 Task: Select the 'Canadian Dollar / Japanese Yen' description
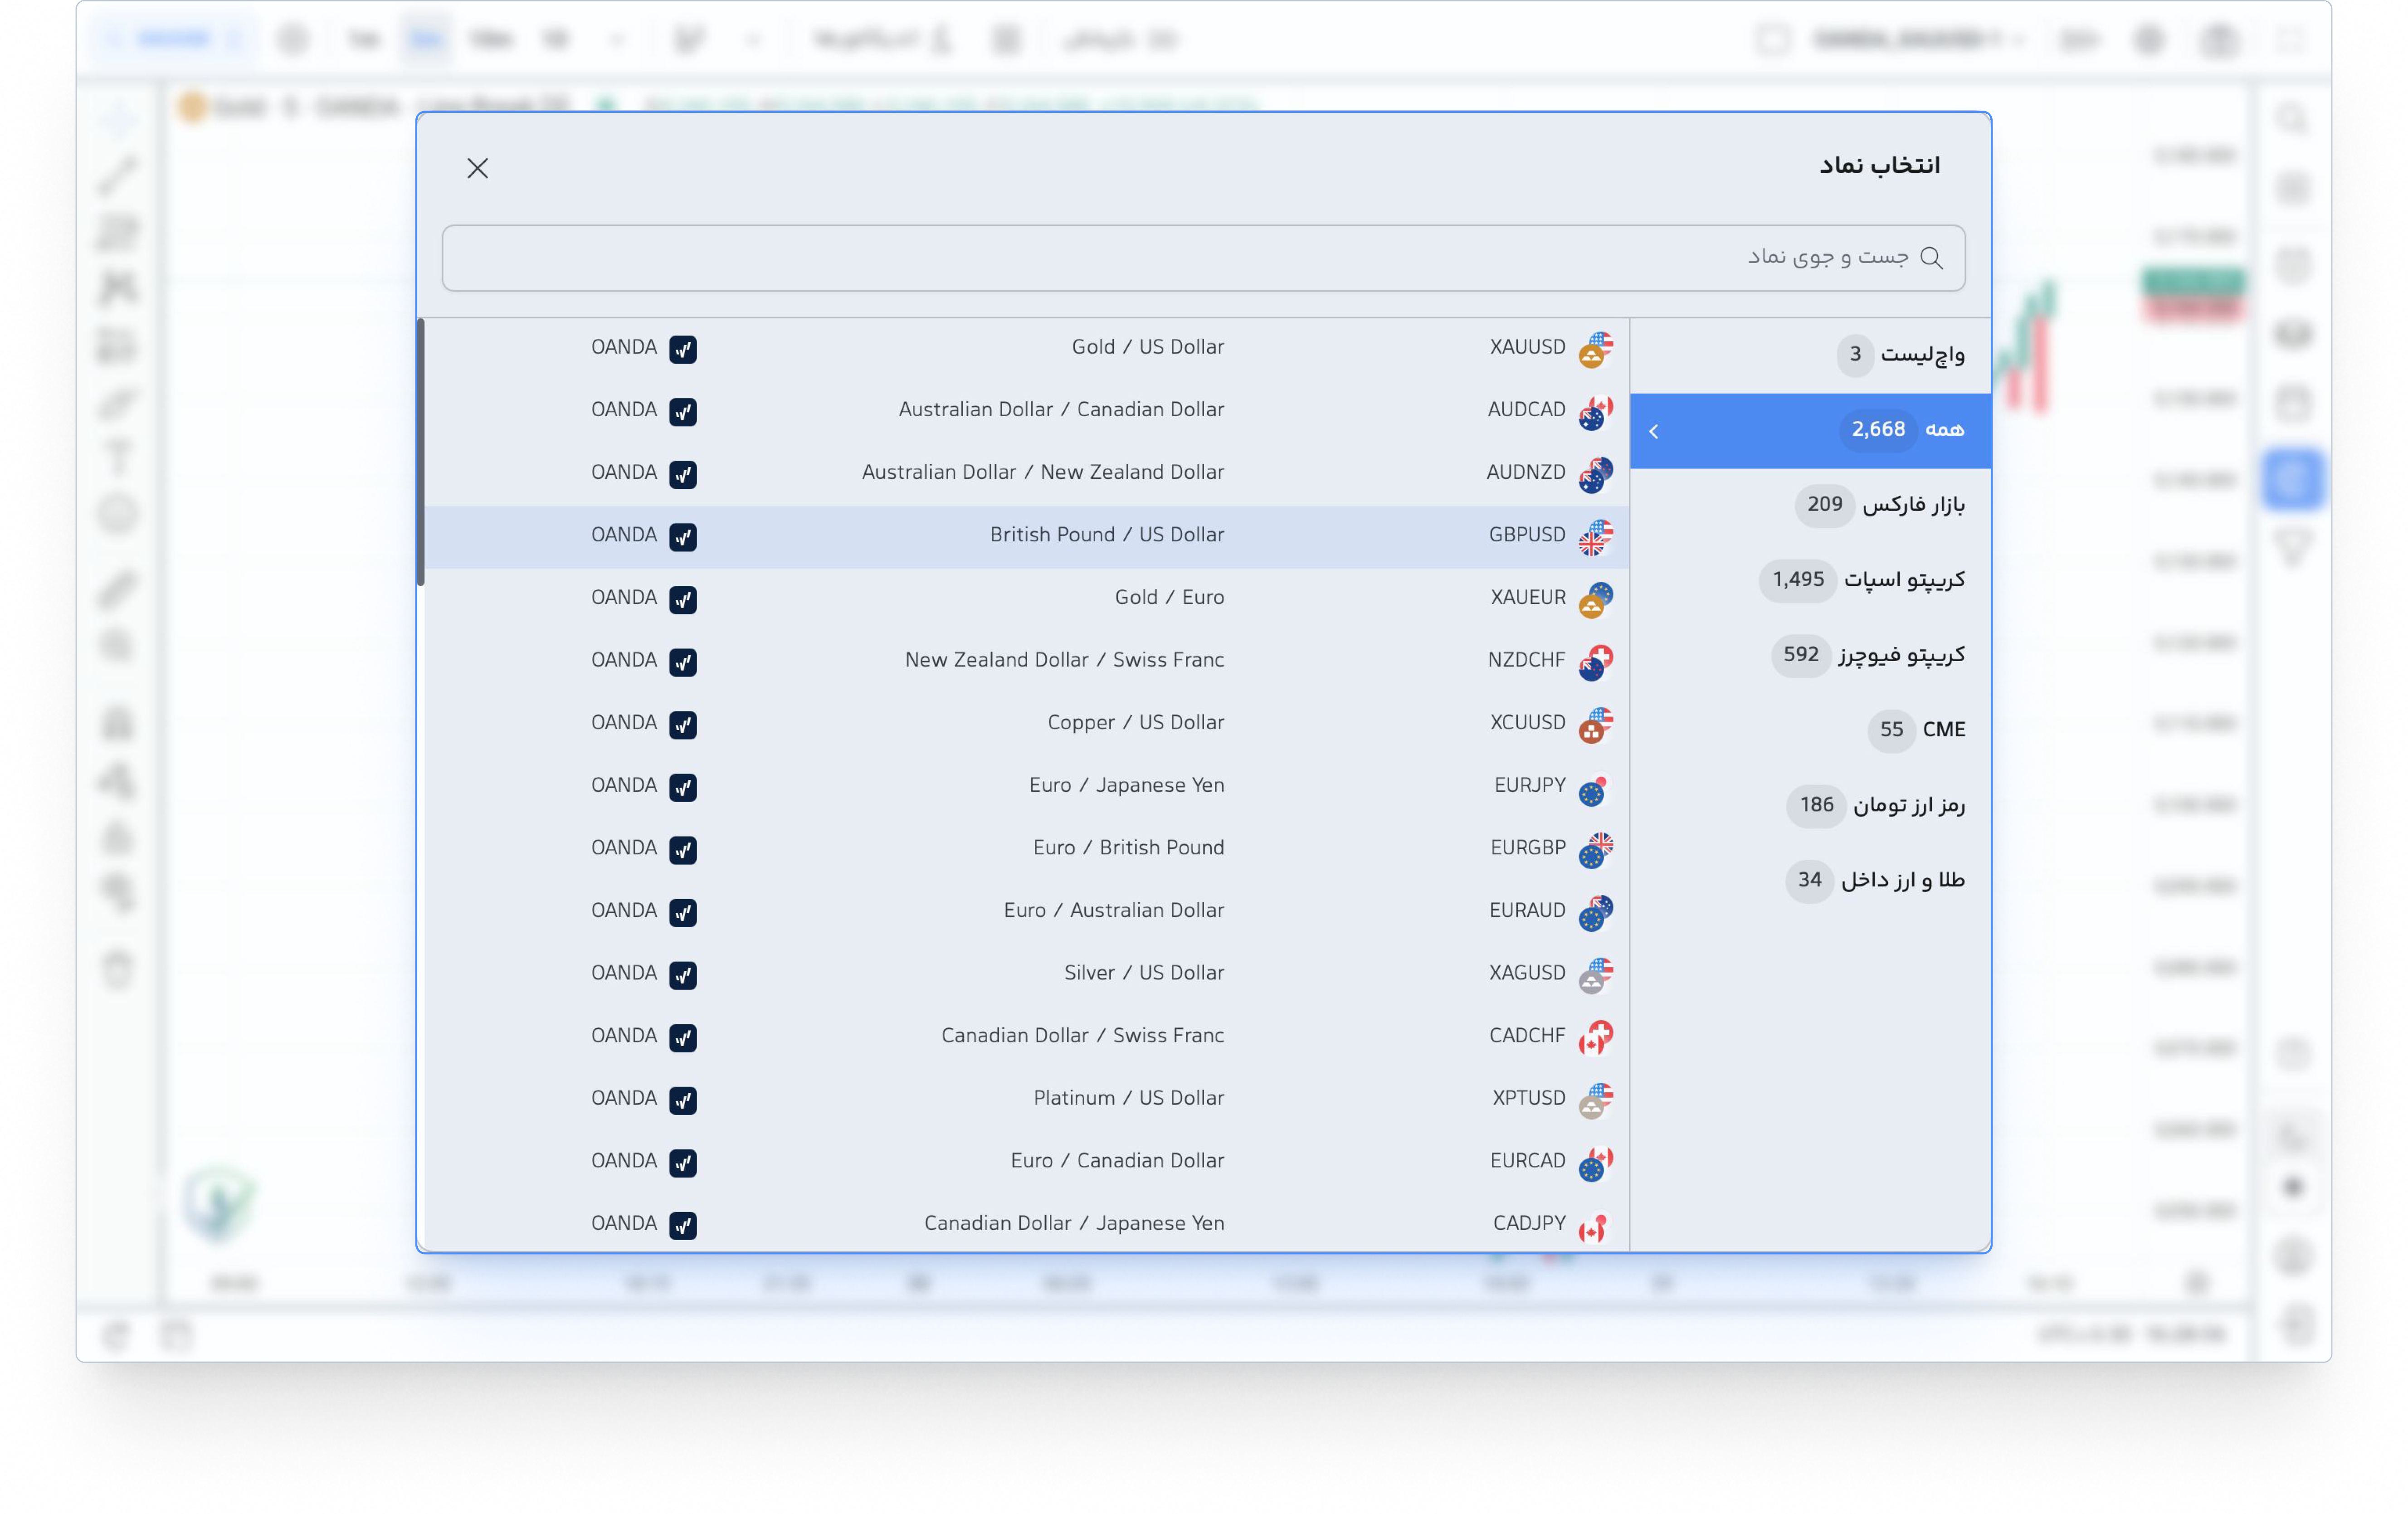1074,1223
